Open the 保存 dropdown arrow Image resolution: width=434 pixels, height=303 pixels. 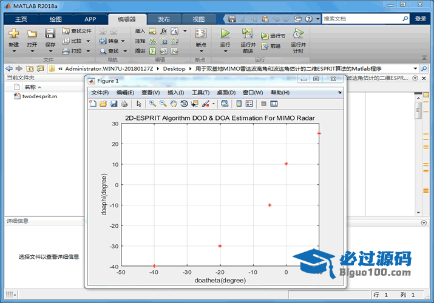pos(50,51)
